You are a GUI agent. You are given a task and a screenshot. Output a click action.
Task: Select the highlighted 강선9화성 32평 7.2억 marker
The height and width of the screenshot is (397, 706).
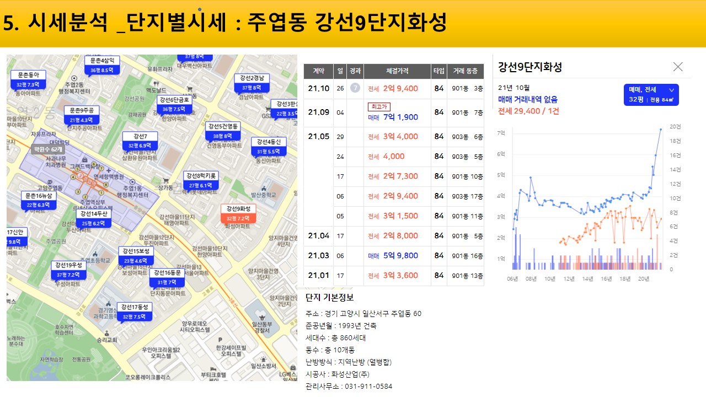(239, 213)
